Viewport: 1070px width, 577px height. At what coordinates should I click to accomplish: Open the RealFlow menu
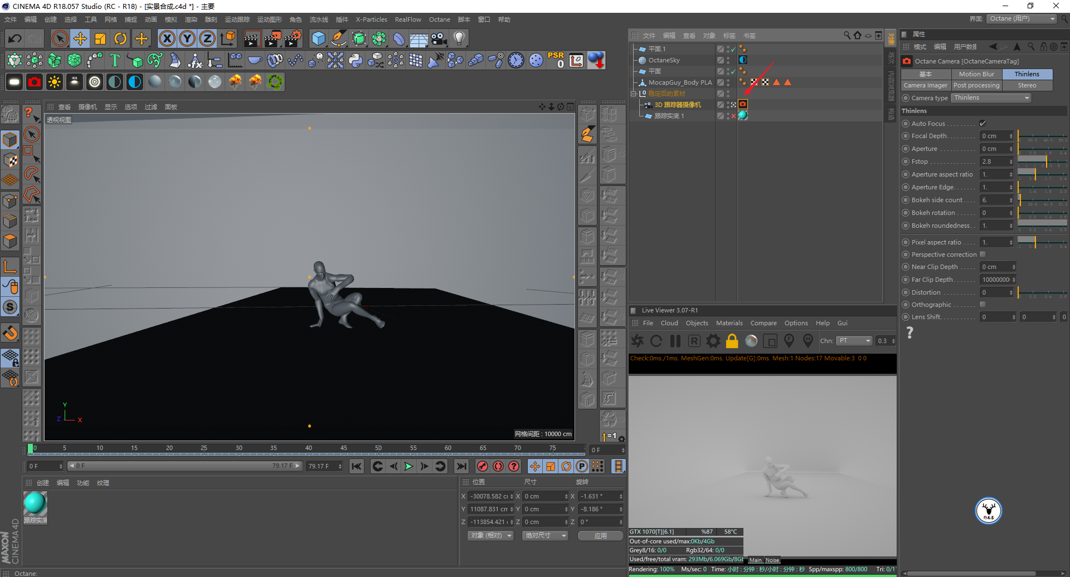pyautogui.click(x=408, y=19)
